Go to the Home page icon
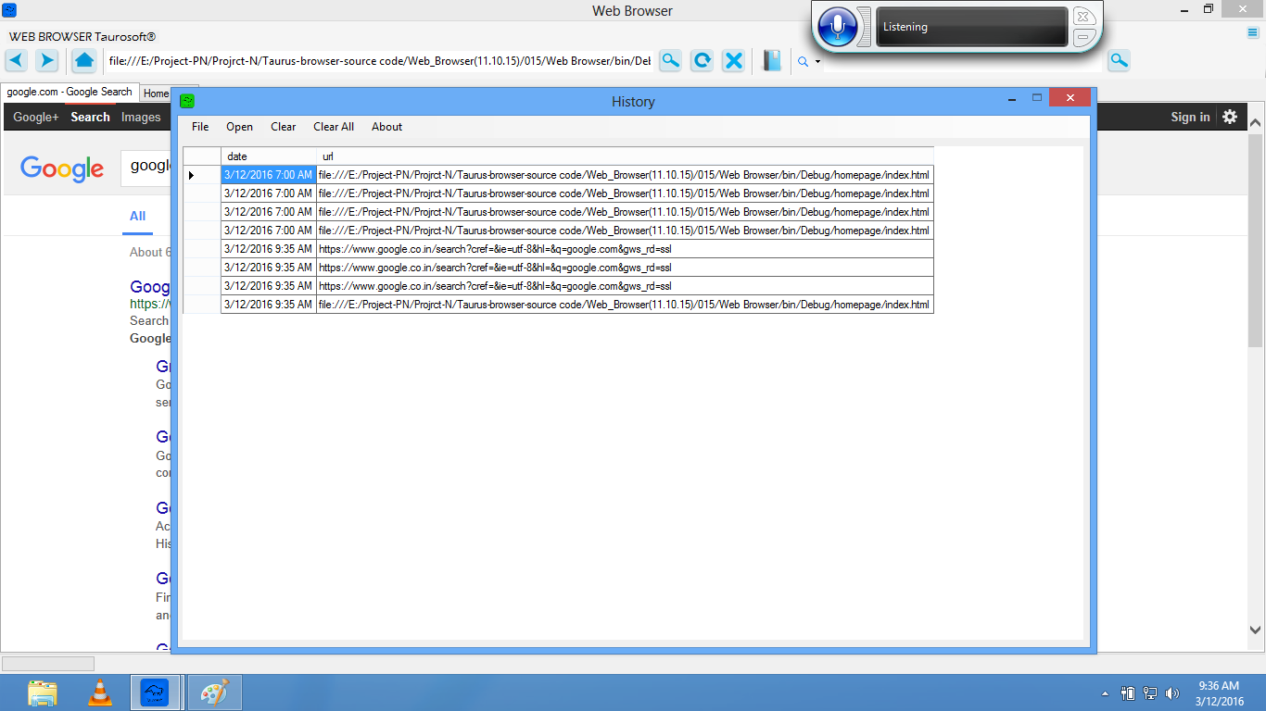 (84, 61)
